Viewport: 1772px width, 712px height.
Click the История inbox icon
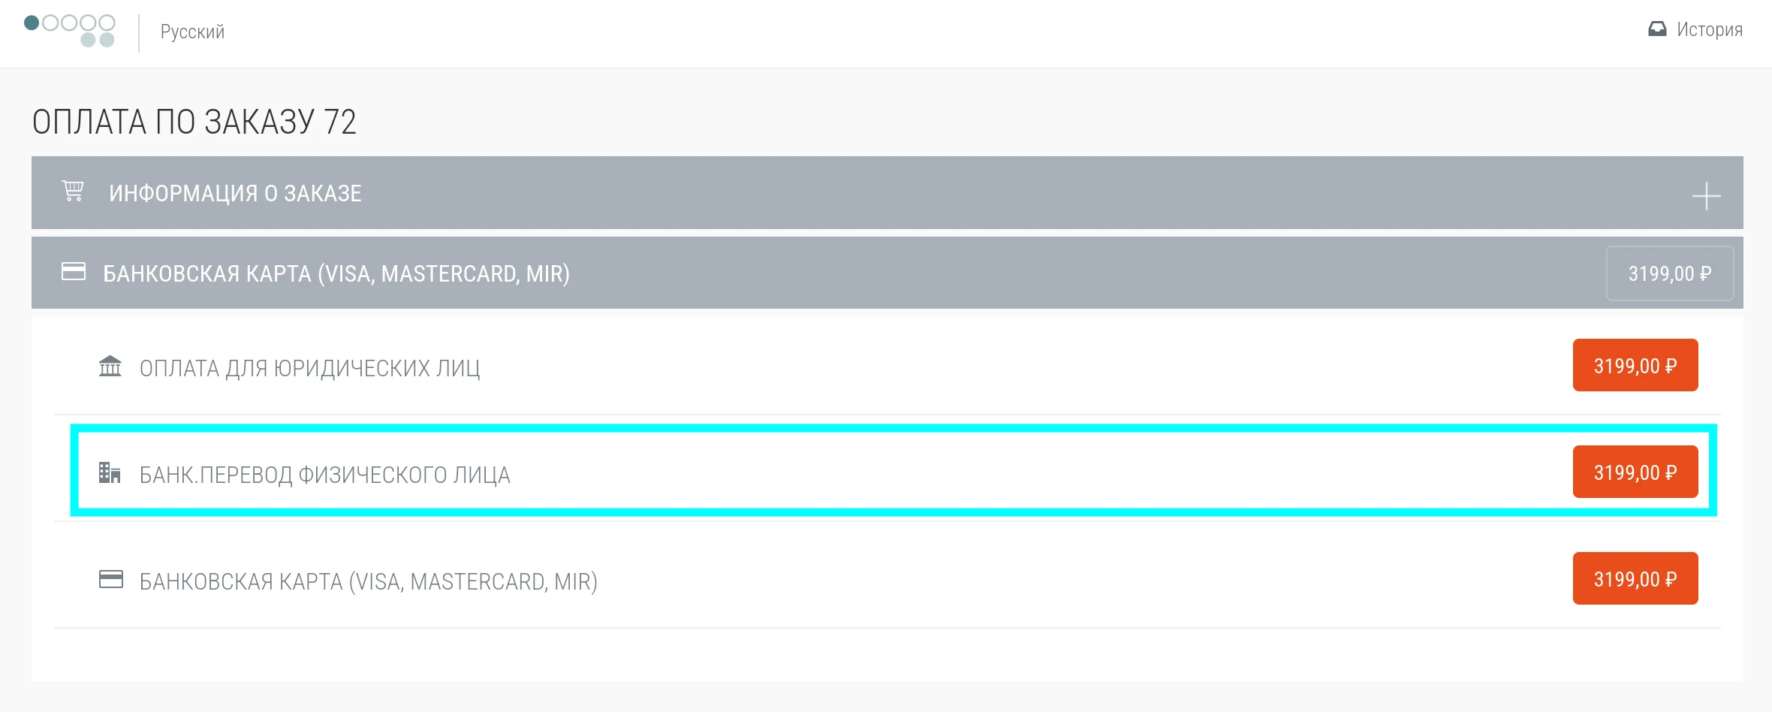1656,29
